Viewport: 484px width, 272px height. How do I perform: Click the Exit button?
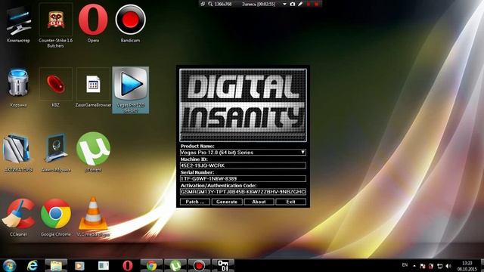point(290,202)
